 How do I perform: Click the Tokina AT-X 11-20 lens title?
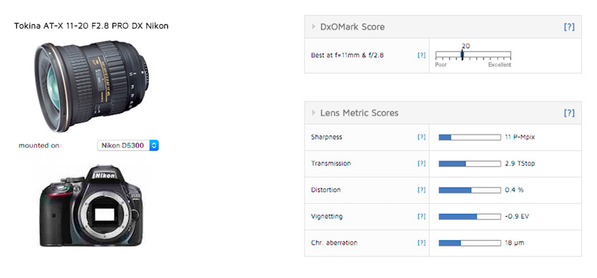[91, 26]
